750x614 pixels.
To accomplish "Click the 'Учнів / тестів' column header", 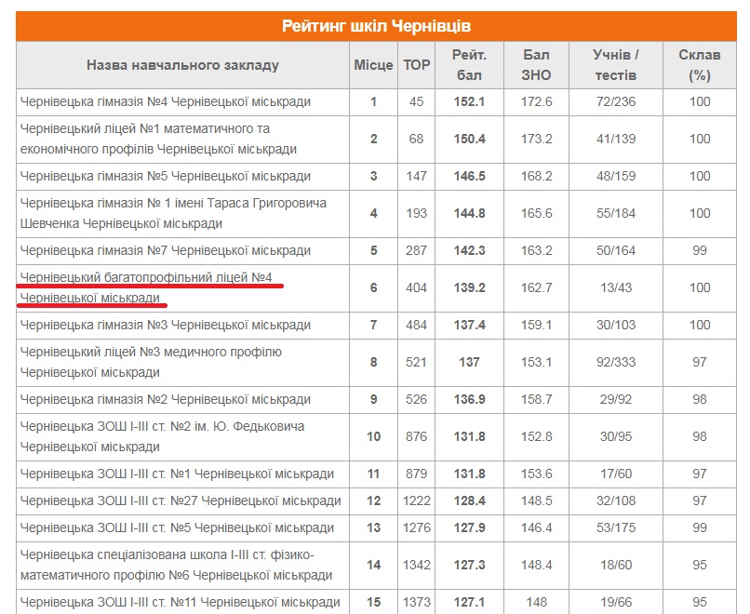I will click(x=616, y=65).
